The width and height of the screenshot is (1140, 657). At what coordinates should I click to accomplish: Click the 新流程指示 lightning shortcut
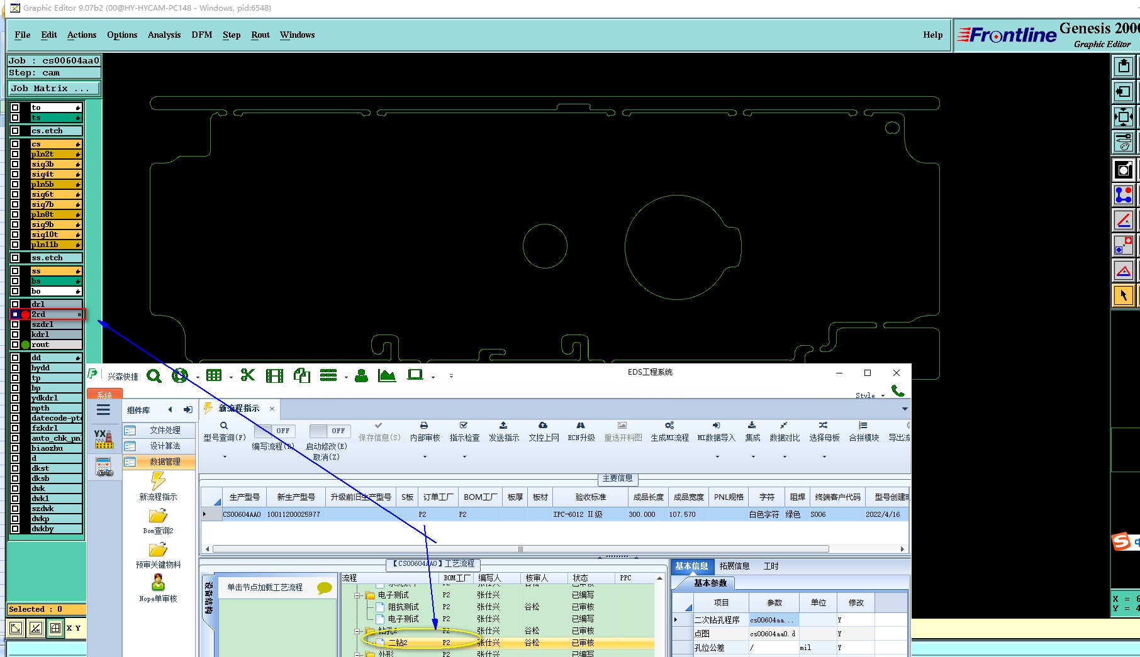(x=159, y=485)
